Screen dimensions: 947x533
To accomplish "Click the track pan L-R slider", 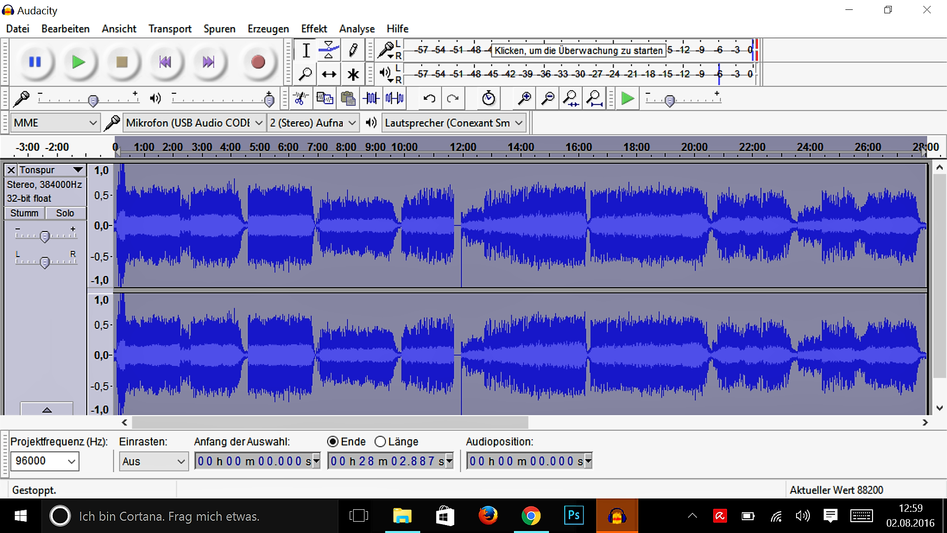I will click(x=45, y=262).
